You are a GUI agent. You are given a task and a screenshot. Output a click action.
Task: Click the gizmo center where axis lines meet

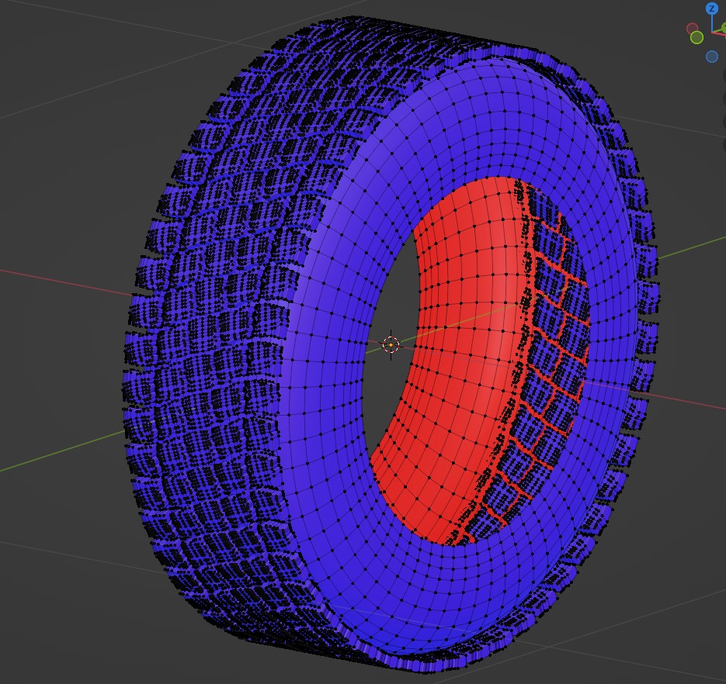tap(711, 33)
